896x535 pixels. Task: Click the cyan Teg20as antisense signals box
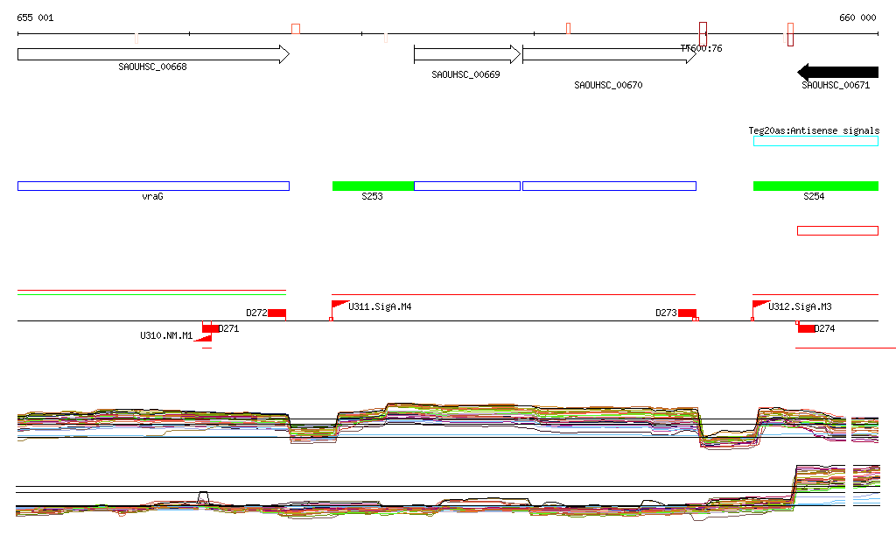pyautogui.click(x=816, y=141)
